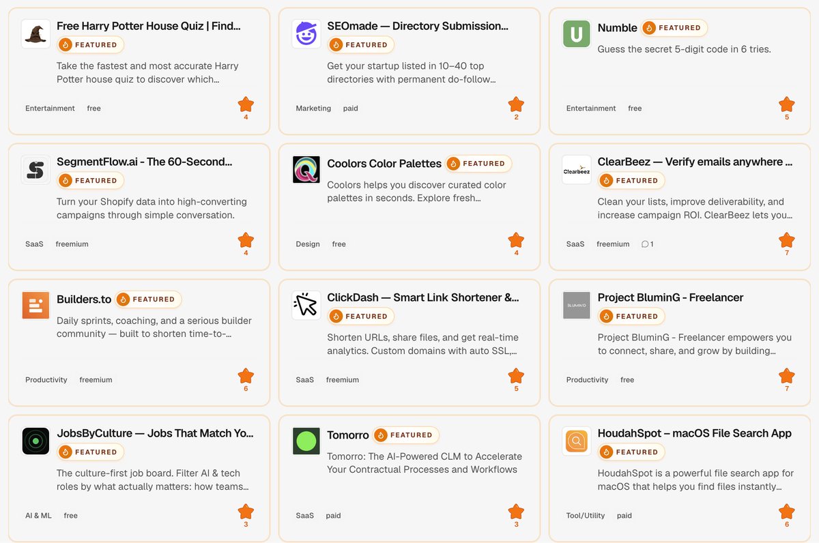
Task: Upvote Coolors Color Palettes star
Action: 516,240
